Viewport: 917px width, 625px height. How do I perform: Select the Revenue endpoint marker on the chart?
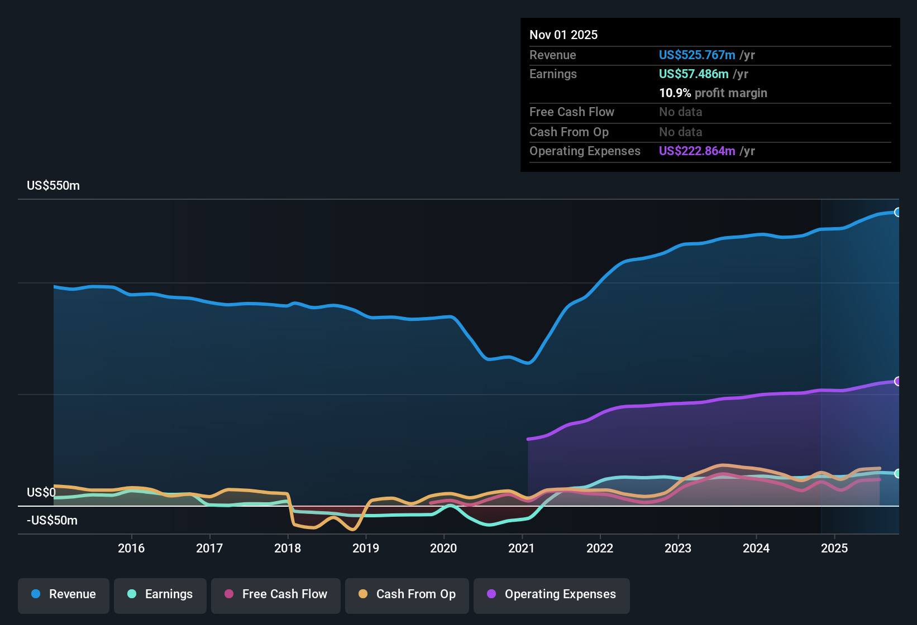897,212
